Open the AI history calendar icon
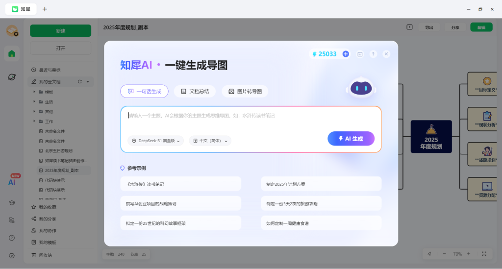Image resolution: width=502 pixels, height=269 pixels. click(x=360, y=54)
